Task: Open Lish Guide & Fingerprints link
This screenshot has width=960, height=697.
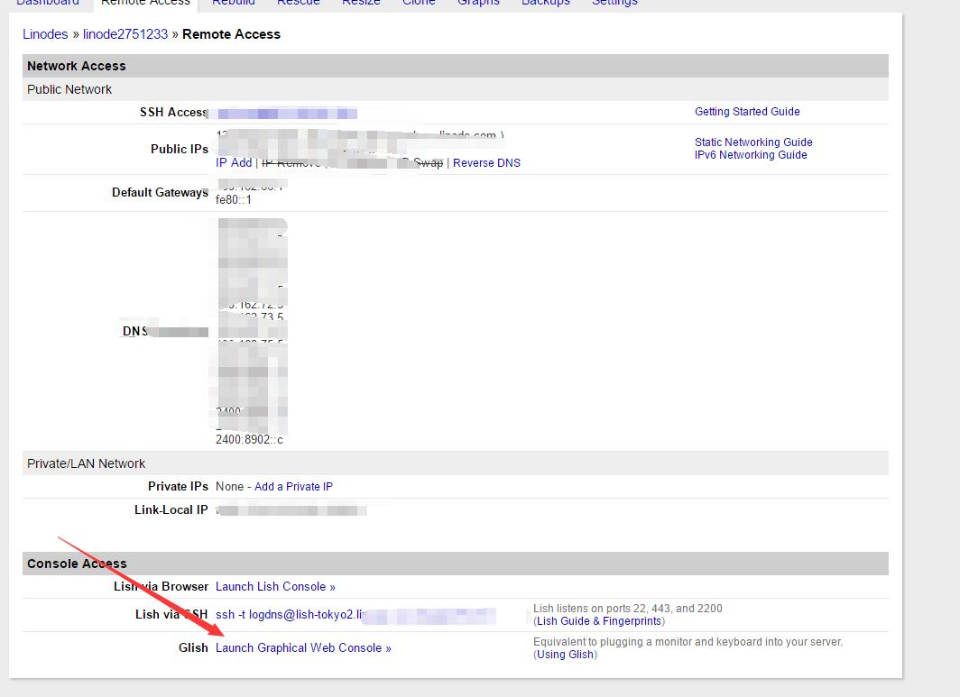Action: pyautogui.click(x=599, y=621)
